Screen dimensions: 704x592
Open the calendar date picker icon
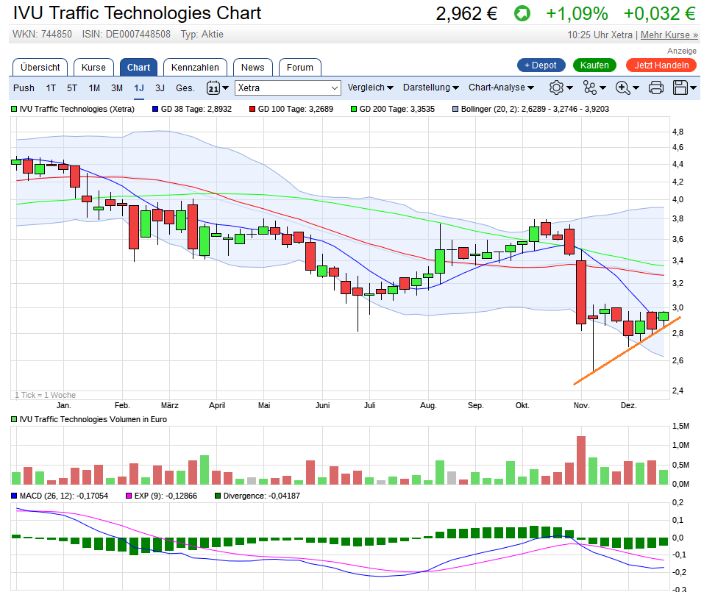(213, 88)
